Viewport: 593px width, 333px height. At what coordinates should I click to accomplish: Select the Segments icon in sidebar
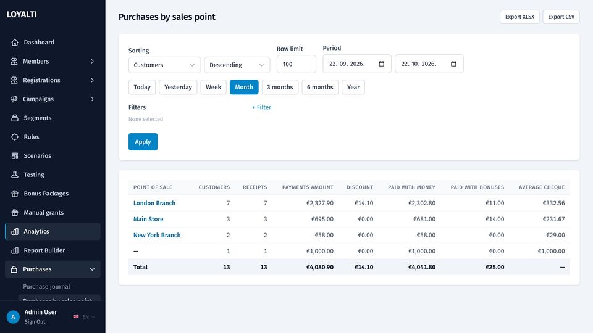(x=15, y=118)
